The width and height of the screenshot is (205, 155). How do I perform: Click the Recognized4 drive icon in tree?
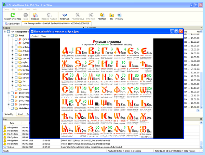click(12, 32)
